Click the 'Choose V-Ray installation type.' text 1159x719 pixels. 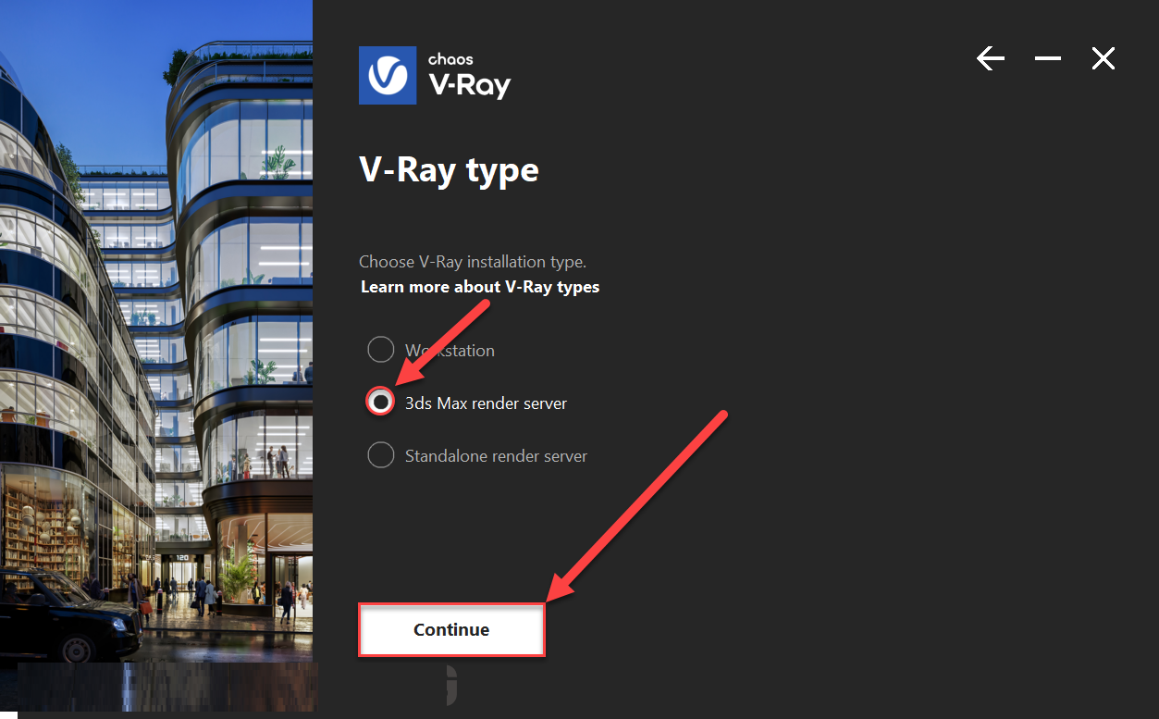(473, 262)
